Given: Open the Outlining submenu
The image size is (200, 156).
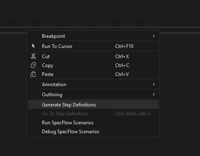Looking at the screenshot, I should [93, 95].
